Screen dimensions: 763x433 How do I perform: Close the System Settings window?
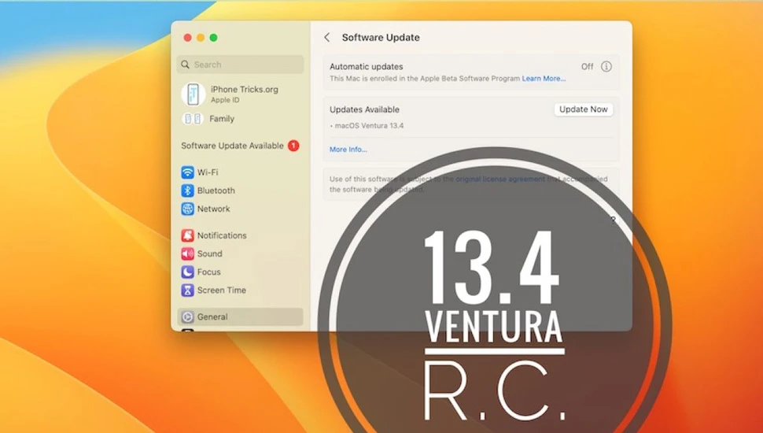tap(187, 38)
